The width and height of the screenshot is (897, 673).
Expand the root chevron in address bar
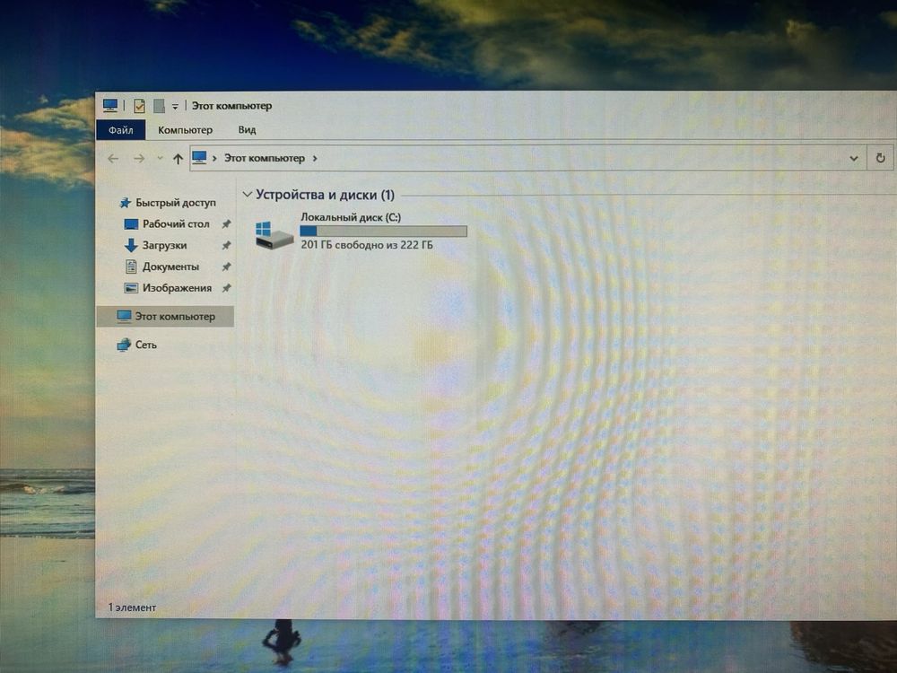coord(214,159)
